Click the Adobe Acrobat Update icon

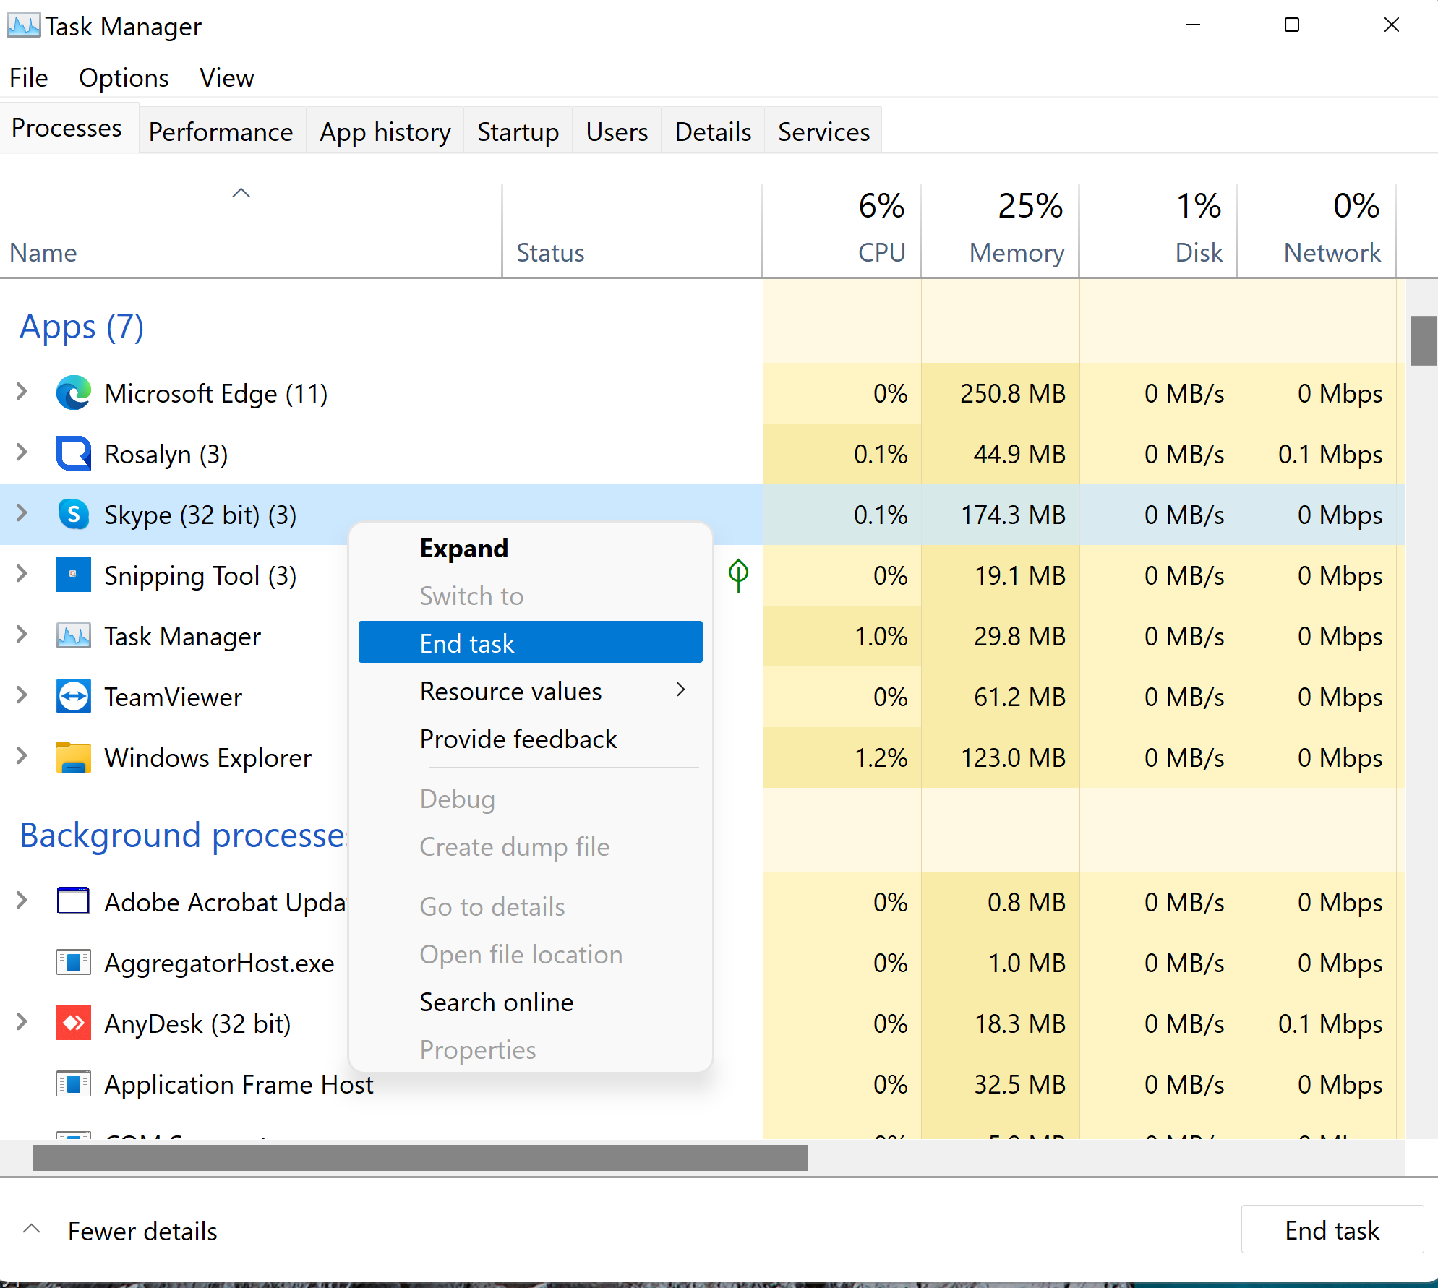pos(74,902)
